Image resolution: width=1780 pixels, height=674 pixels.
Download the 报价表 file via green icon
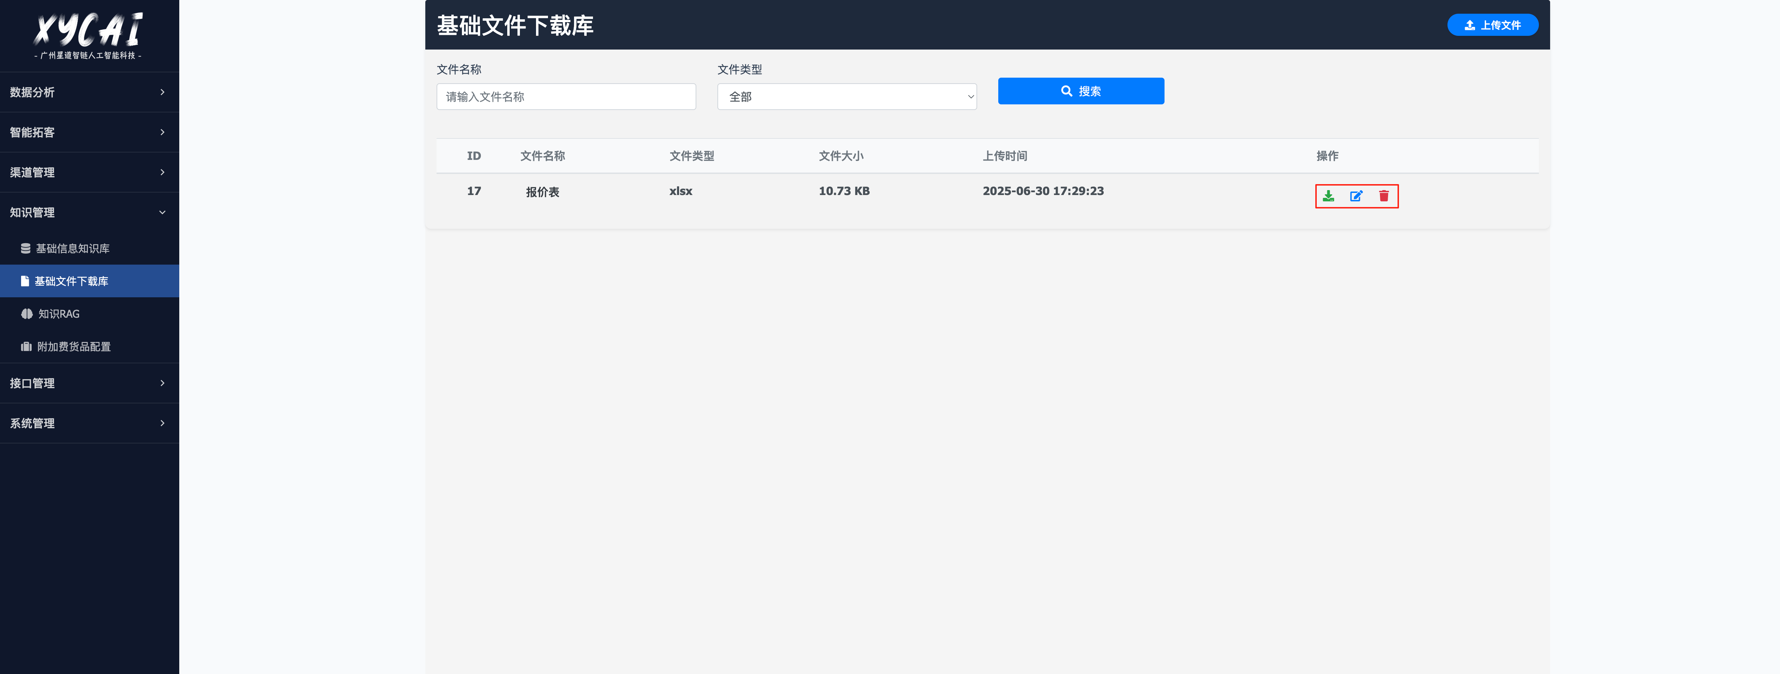coord(1328,196)
